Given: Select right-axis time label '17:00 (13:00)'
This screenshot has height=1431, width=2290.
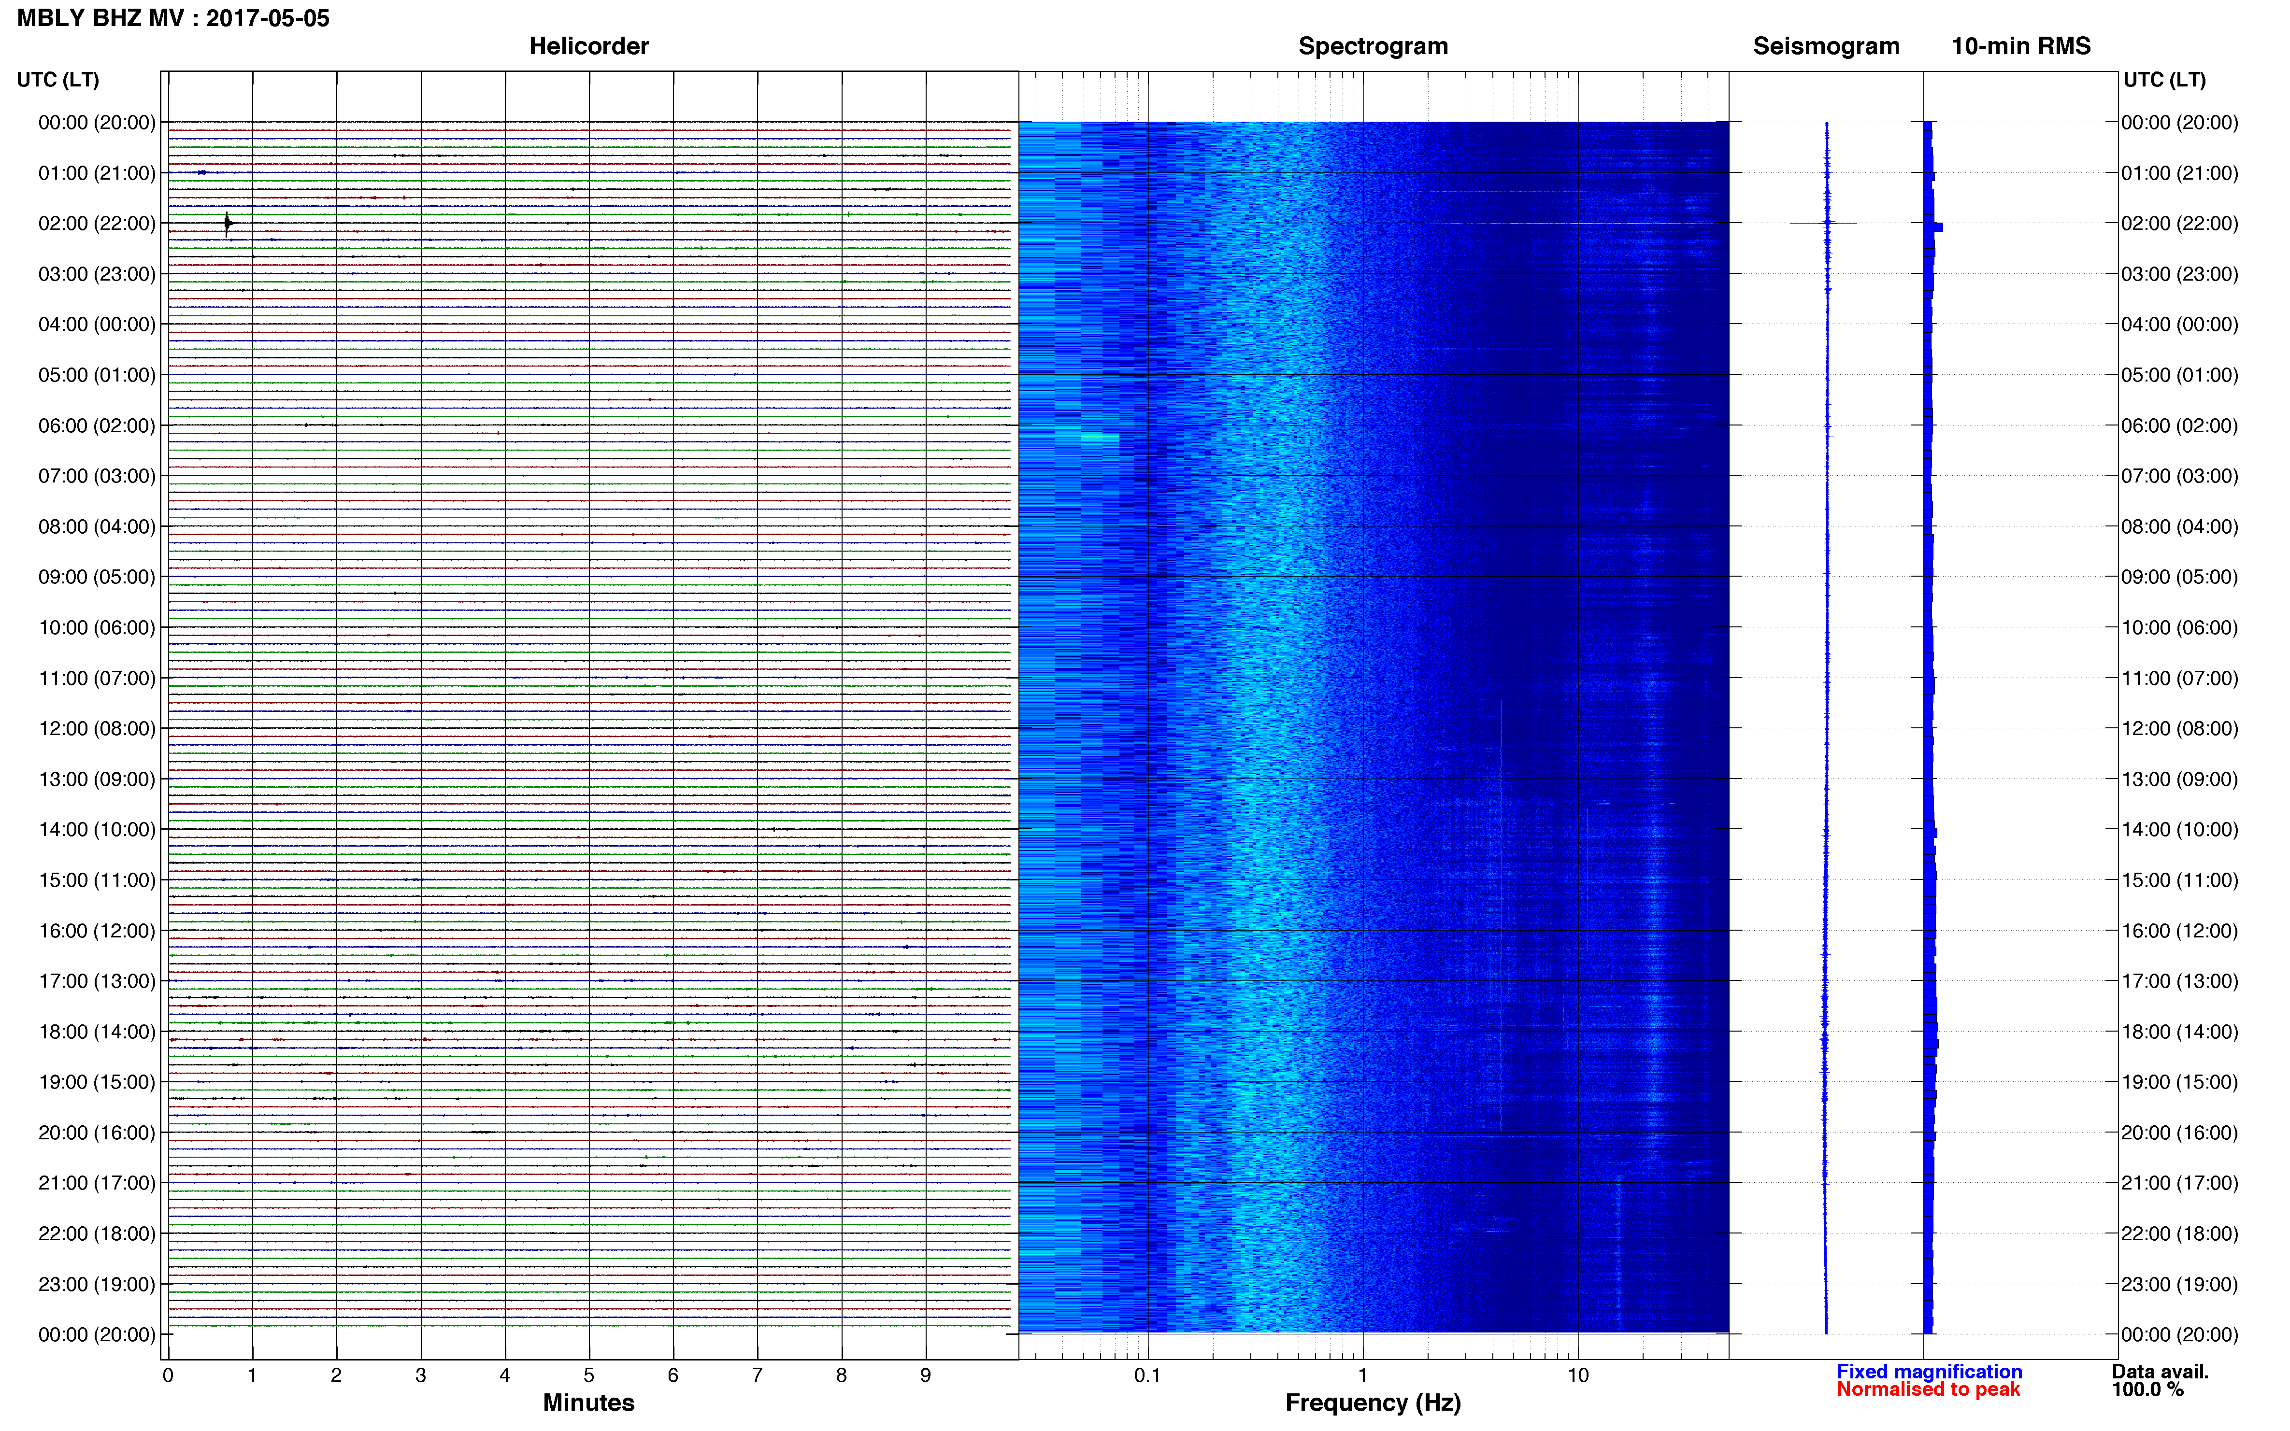Looking at the screenshot, I should [x=2179, y=981].
